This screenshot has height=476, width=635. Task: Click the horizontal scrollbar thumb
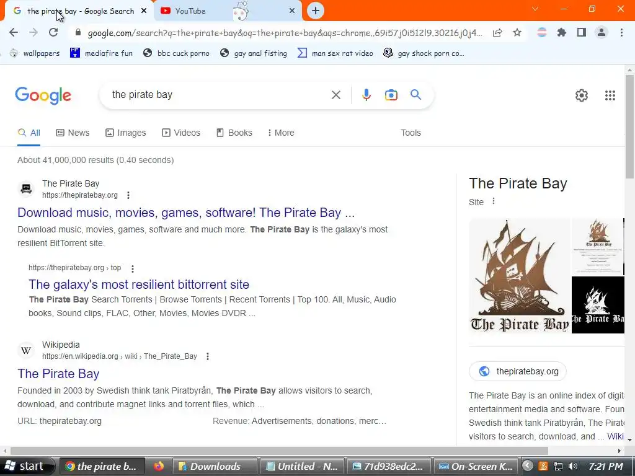click(279, 451)
